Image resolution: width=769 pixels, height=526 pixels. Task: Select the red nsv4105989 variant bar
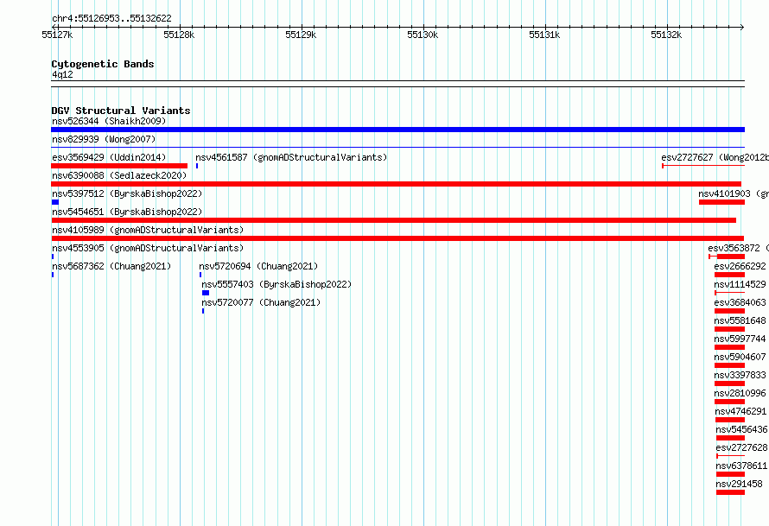coord(397,238)
